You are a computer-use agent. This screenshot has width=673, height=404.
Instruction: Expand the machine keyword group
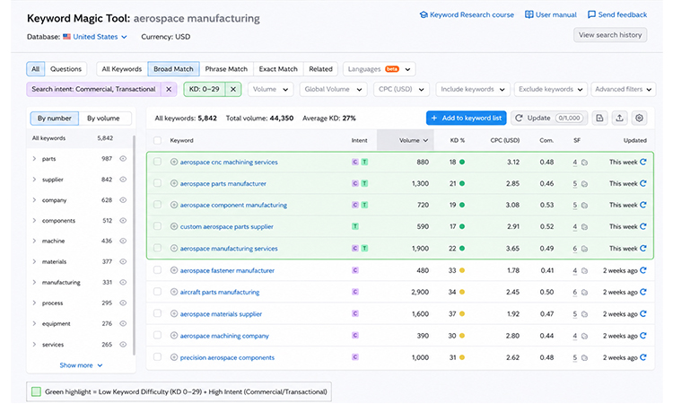click(34, 241)
